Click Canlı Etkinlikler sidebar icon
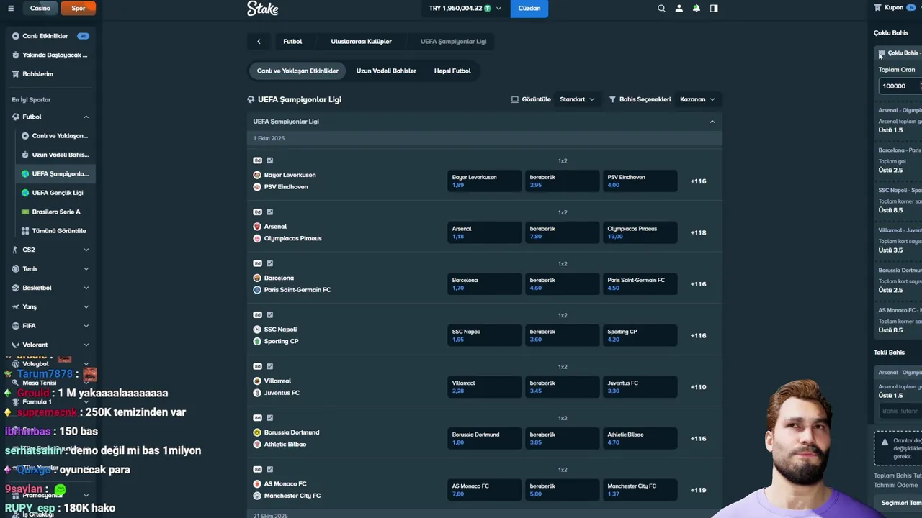 (x=15, y=36)
